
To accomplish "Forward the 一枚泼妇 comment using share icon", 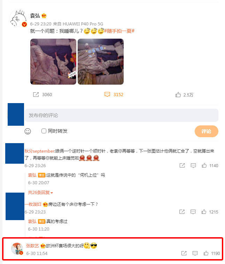I will click(x=182, y=212).
